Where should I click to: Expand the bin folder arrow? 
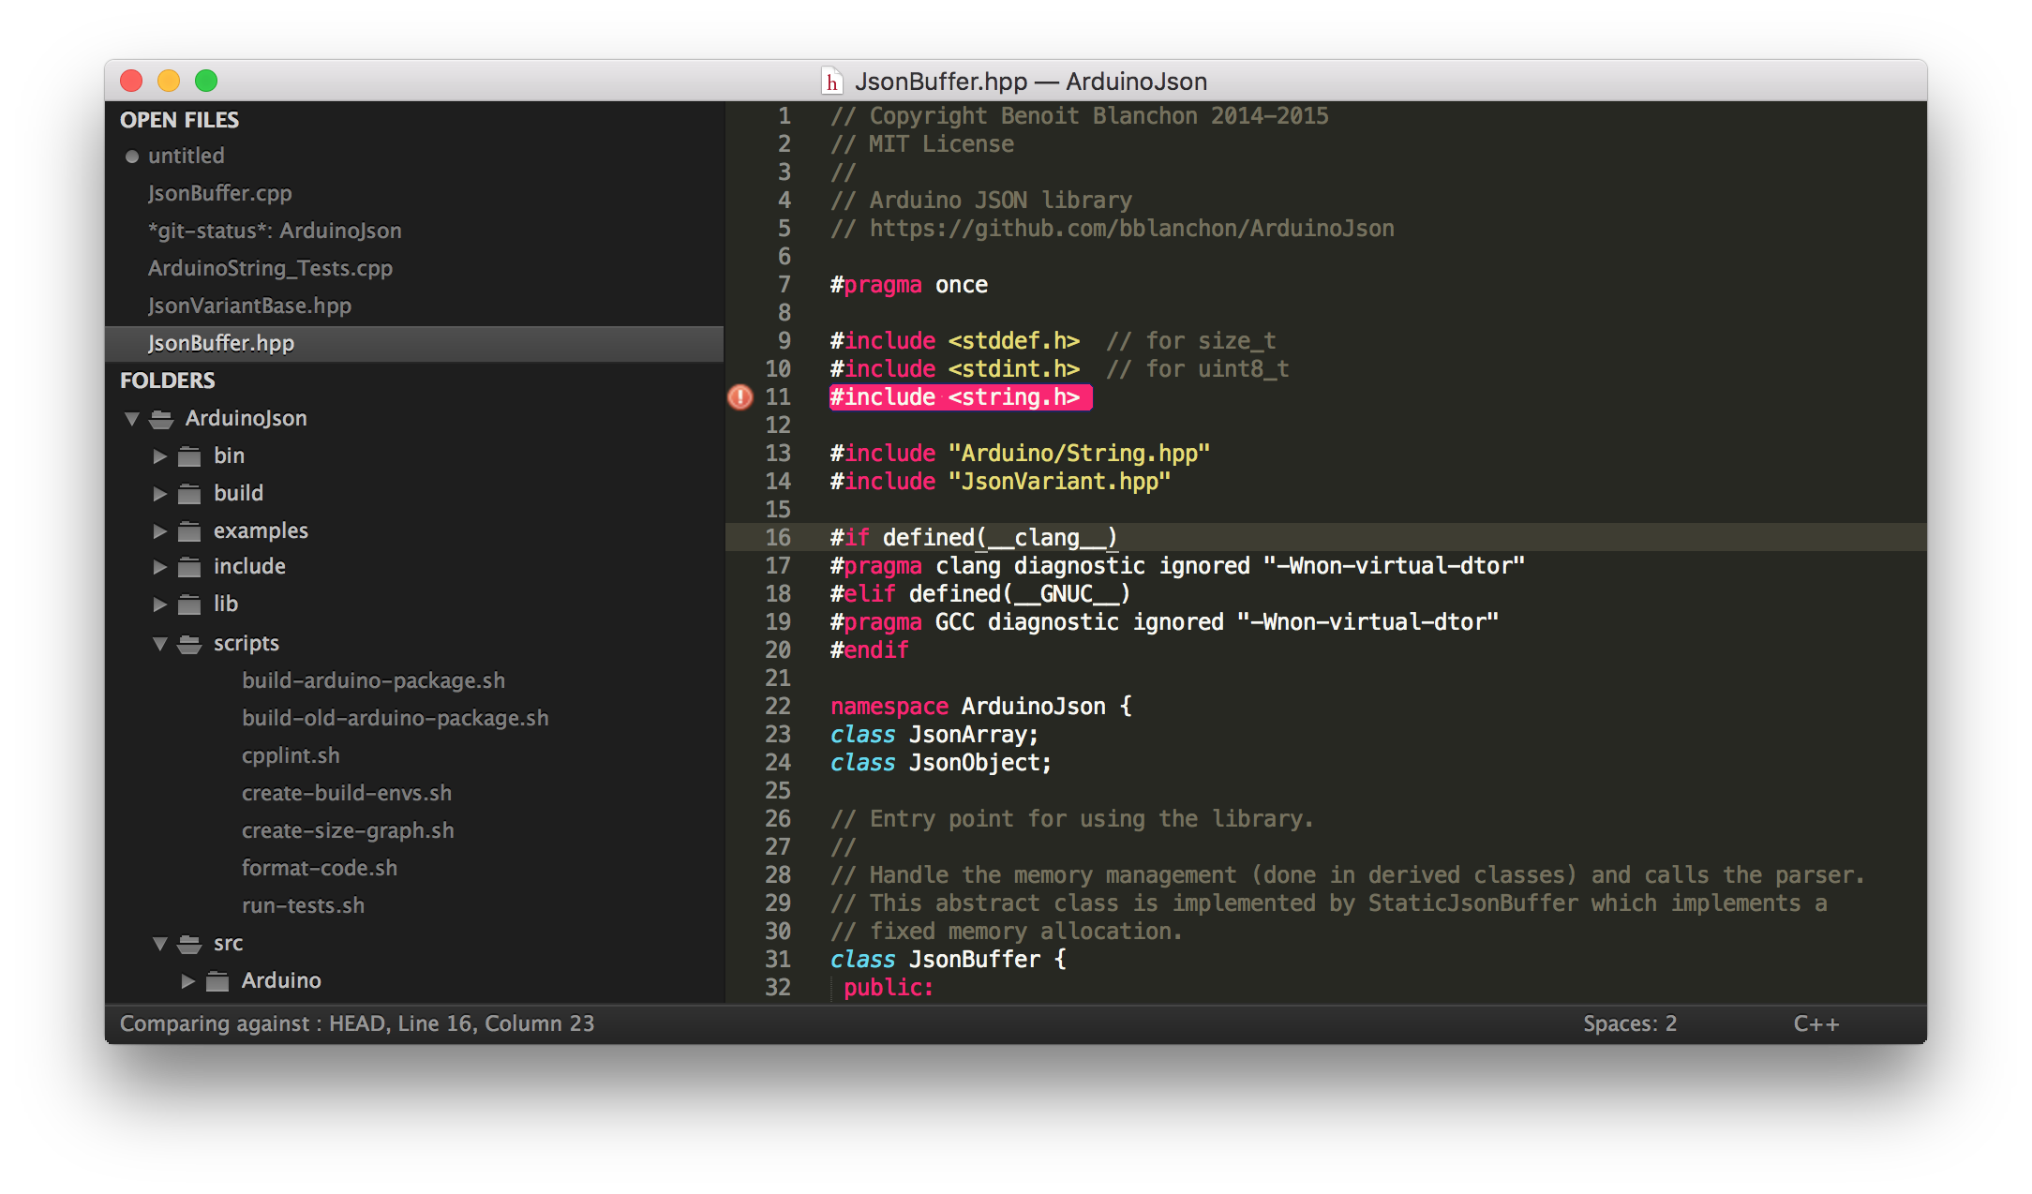coord(160,456)
